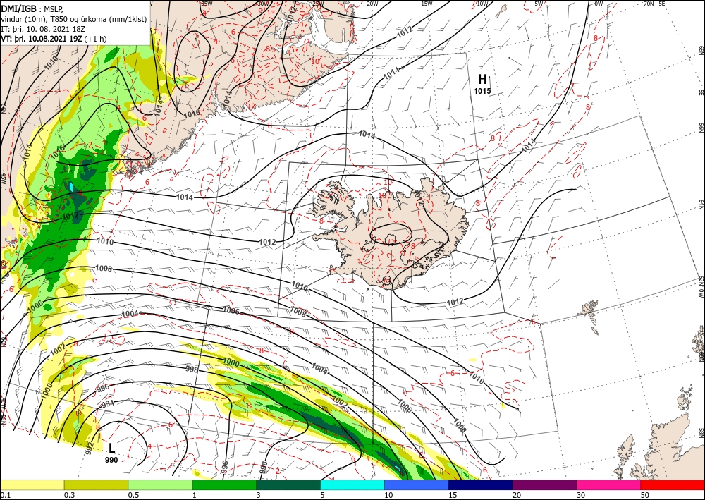
Task: Click the '70N' latitude label
Action: coord(649,4)
